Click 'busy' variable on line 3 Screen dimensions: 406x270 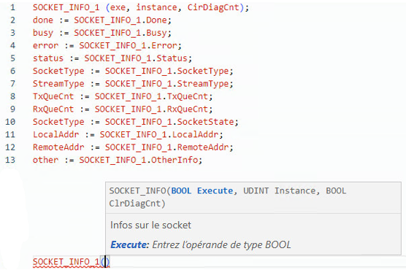click(x=43, y=33)
